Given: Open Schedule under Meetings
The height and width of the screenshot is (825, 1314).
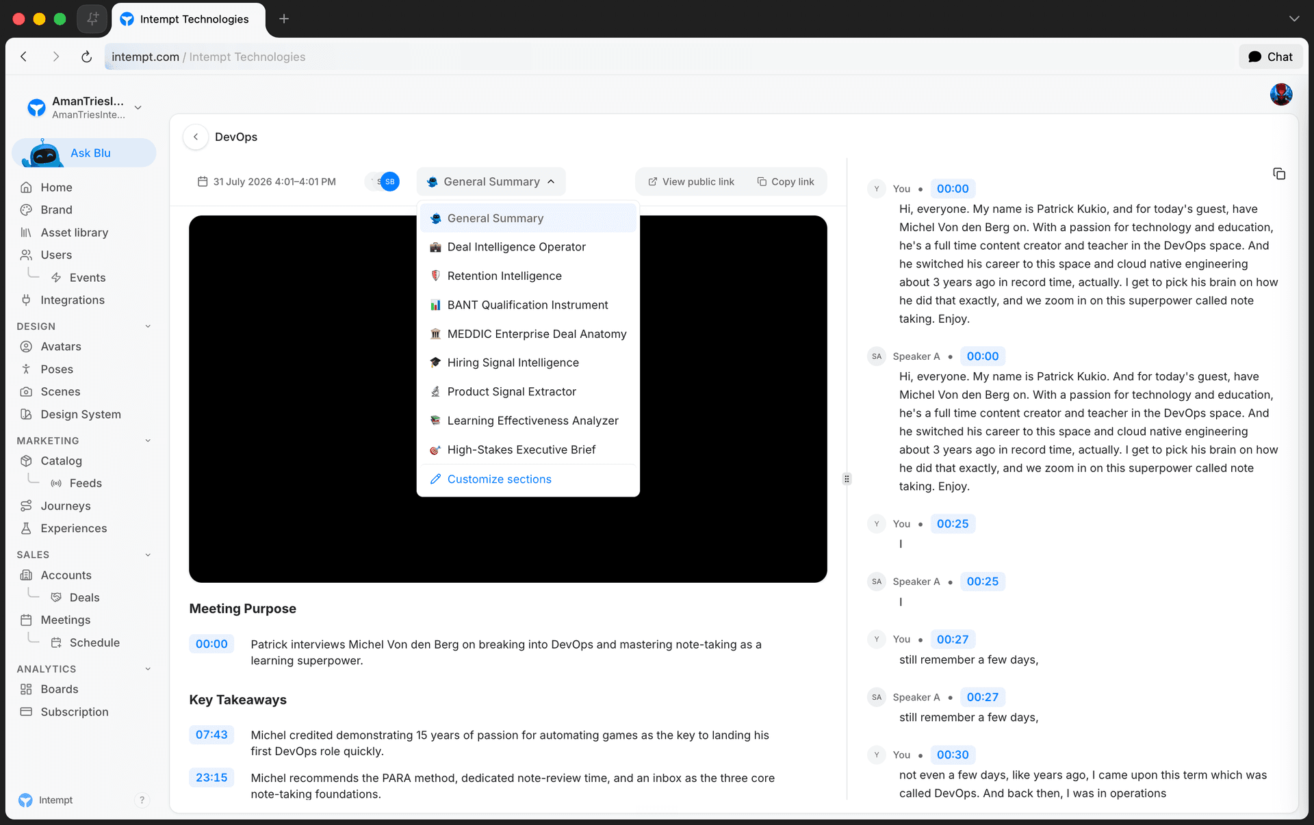Looking at the screenshot, I should click(x=94, y=643).
